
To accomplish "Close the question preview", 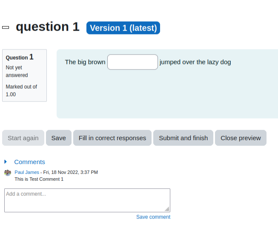I will [241, 138].
